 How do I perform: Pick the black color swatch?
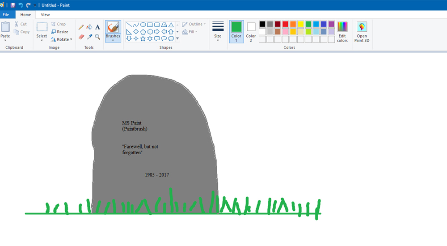(262, 24)
